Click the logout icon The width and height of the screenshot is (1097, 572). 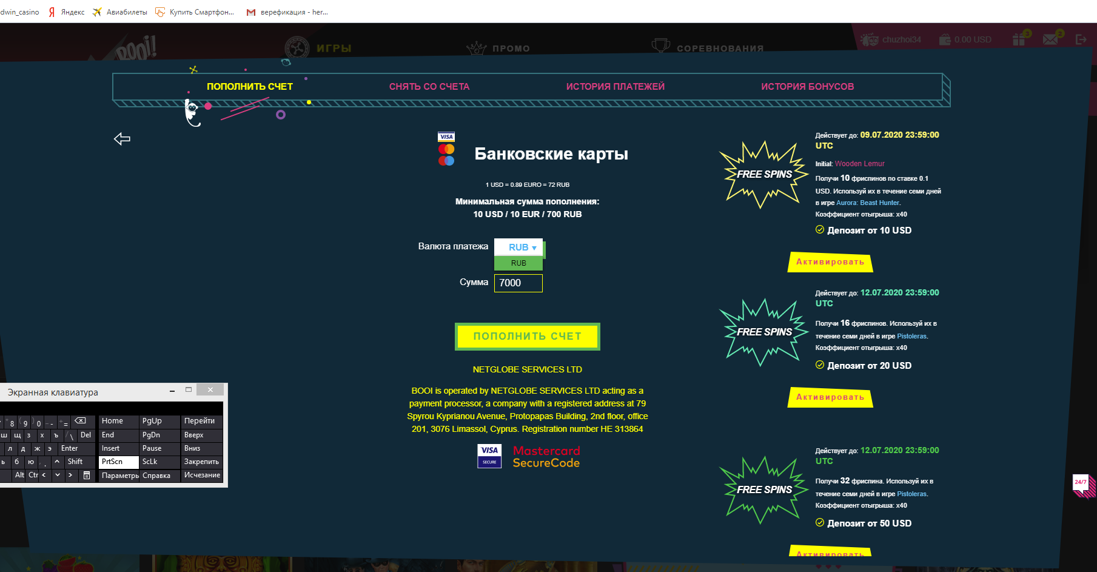[1081, 39]
